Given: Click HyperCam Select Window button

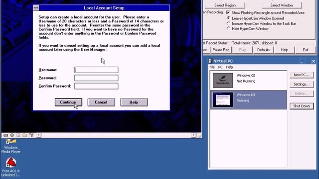Looking at the screenshot, I should (x=282, y=5).
